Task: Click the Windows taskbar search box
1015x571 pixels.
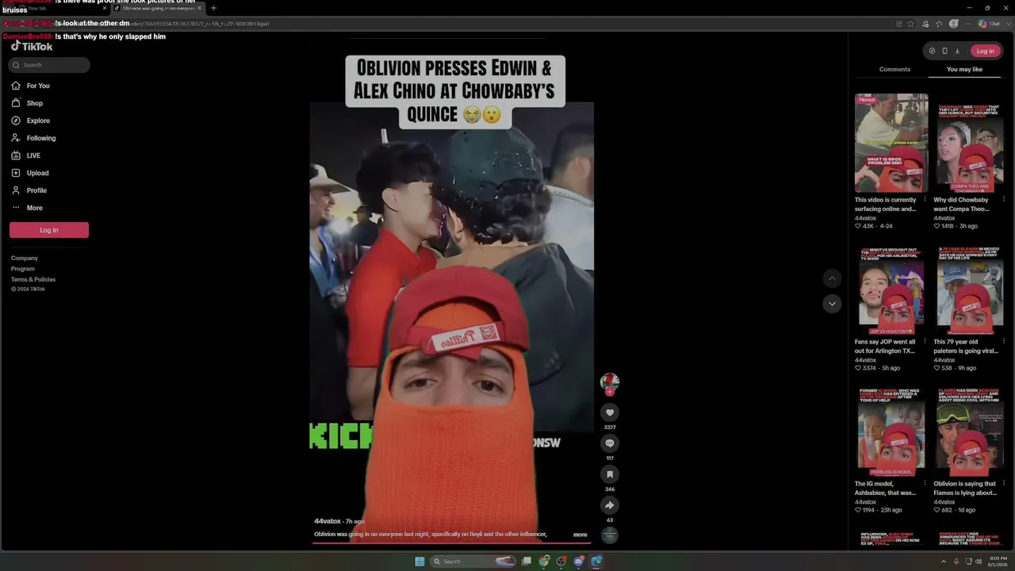Action: click(x=474, y=561)
